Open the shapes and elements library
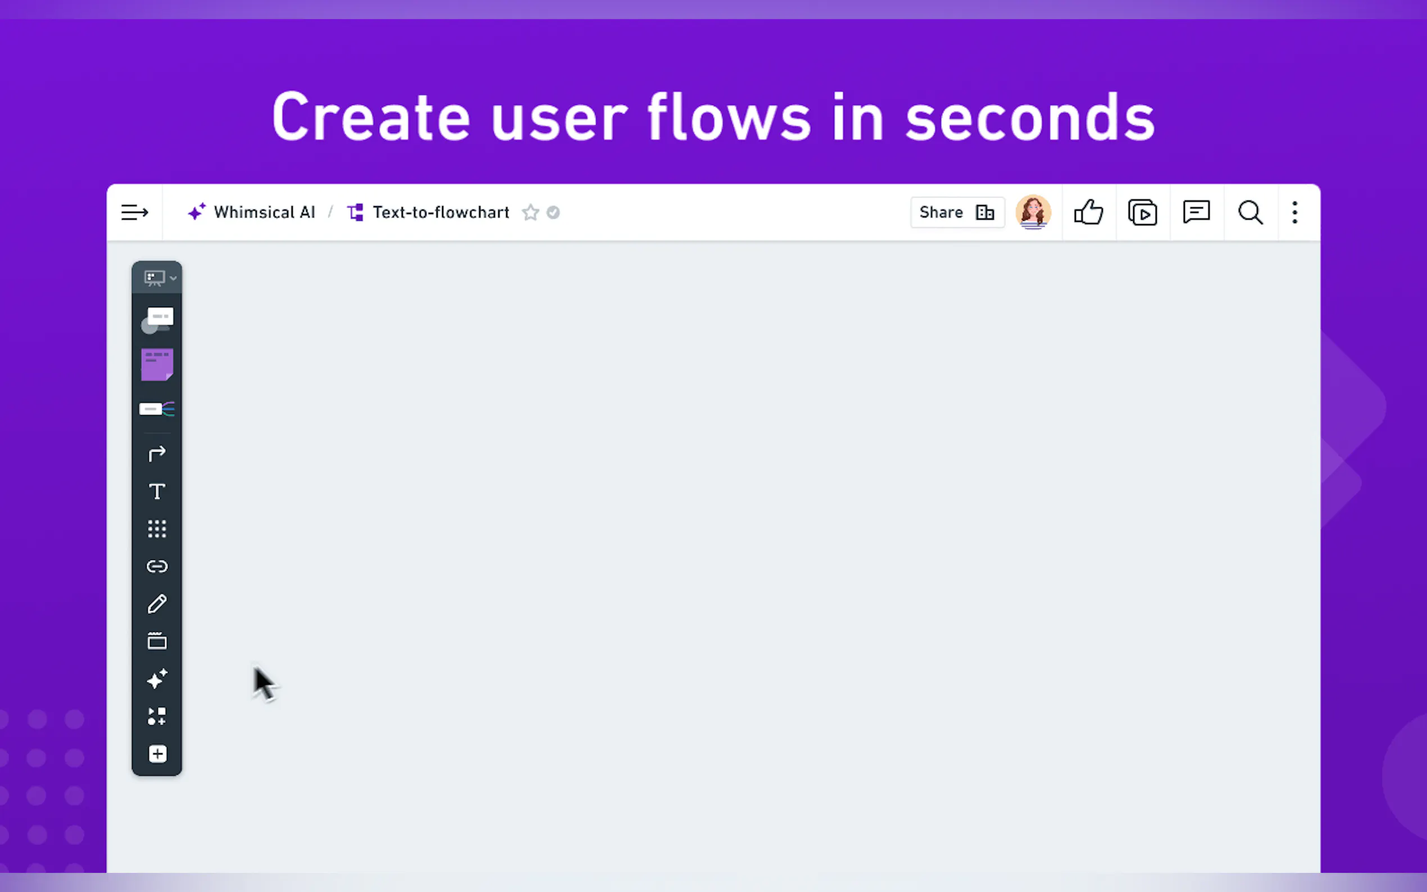Screen dimensions: 1427x892 click(157, 716)
